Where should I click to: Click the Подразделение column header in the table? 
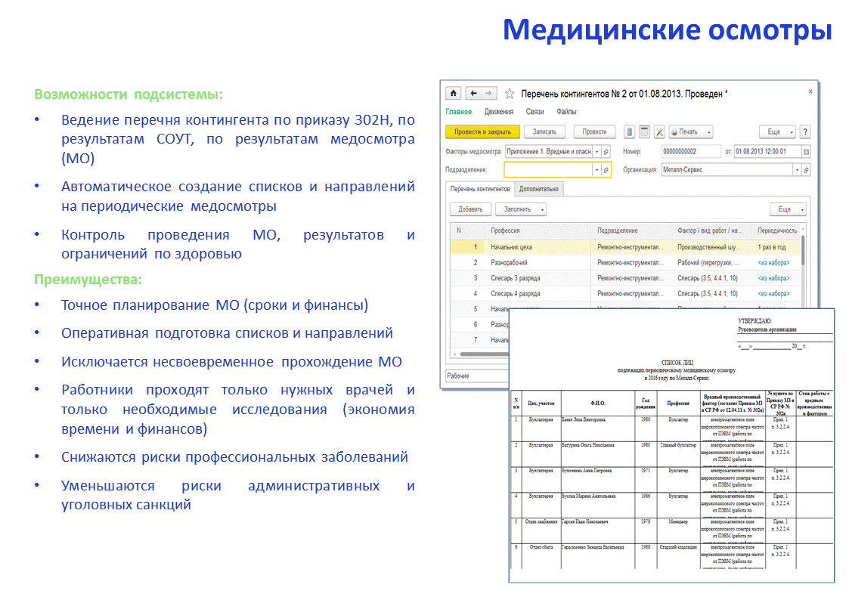coord(631,230)
